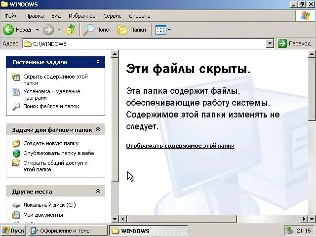
Task: Click the WINDOWS taskbar button
Action: click(148, 231)
